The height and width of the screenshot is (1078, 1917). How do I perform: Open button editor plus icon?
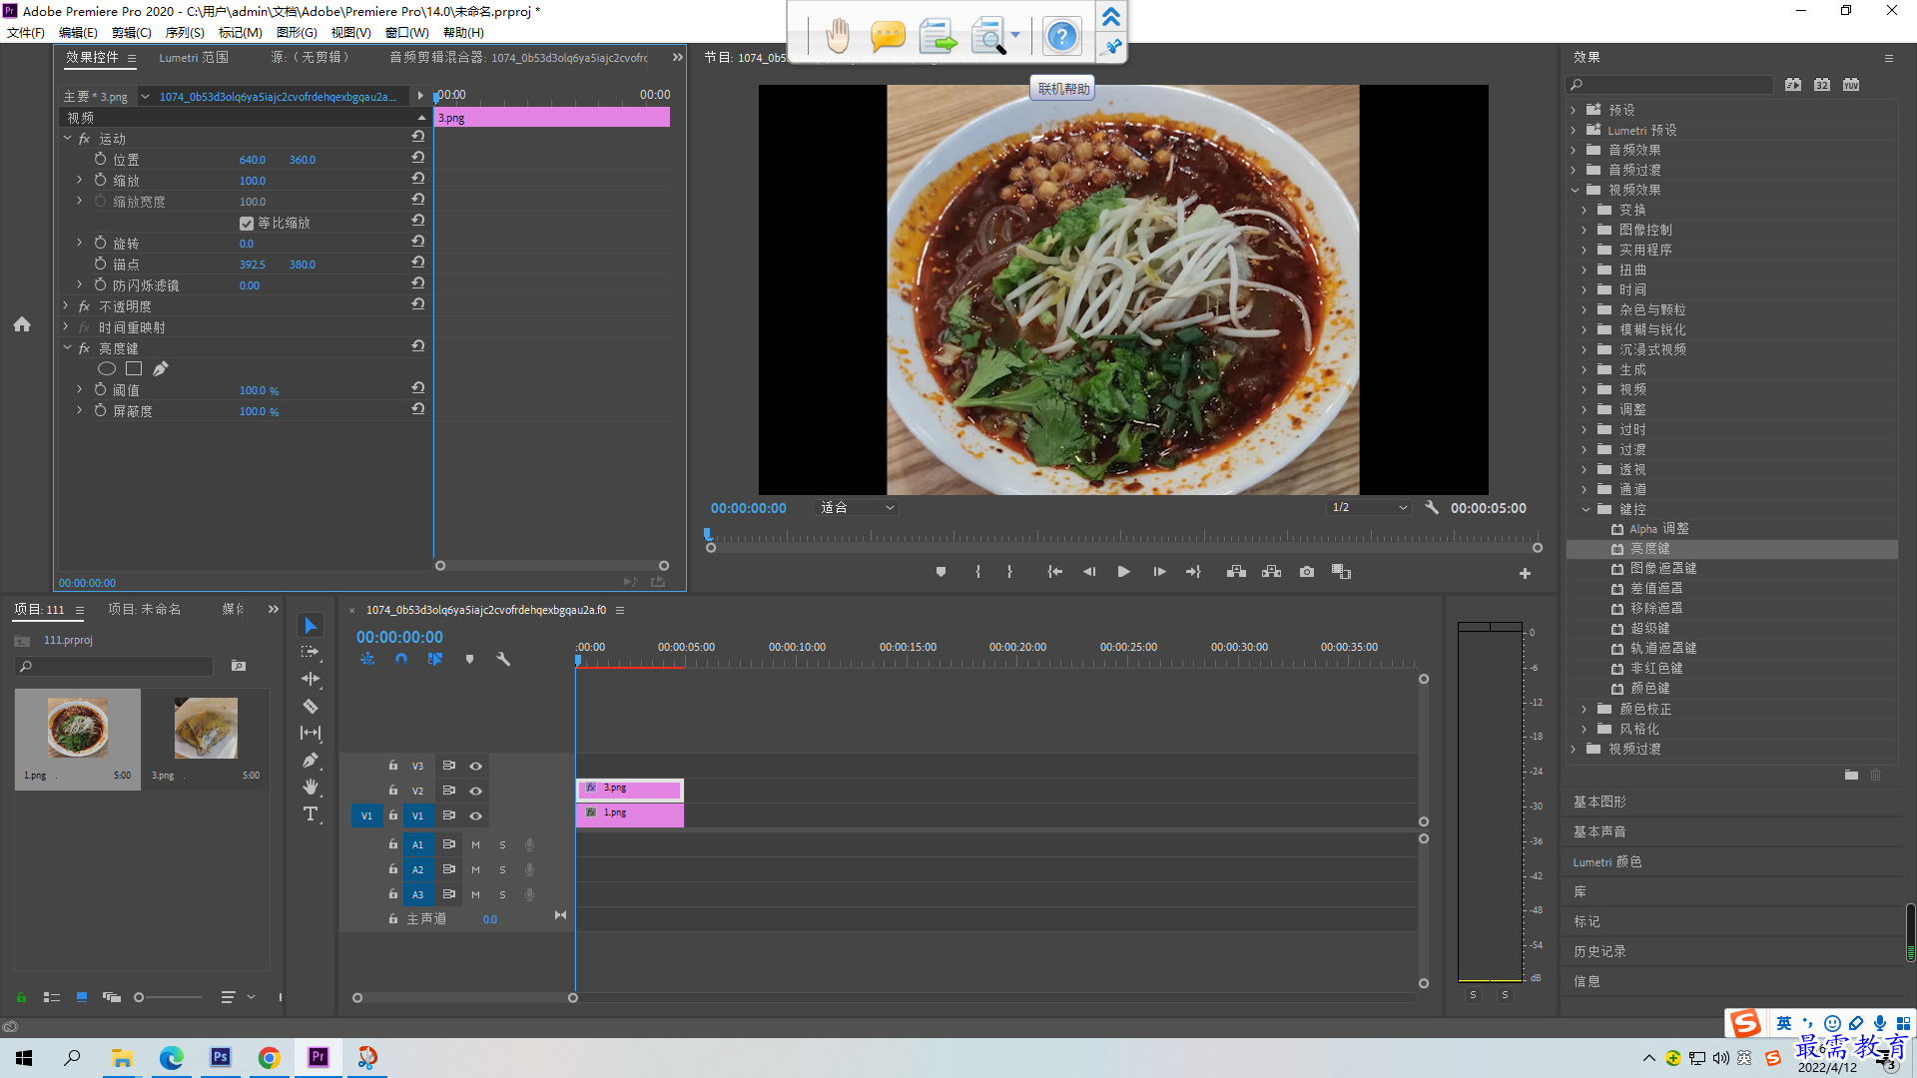[x=1525, y=573]
